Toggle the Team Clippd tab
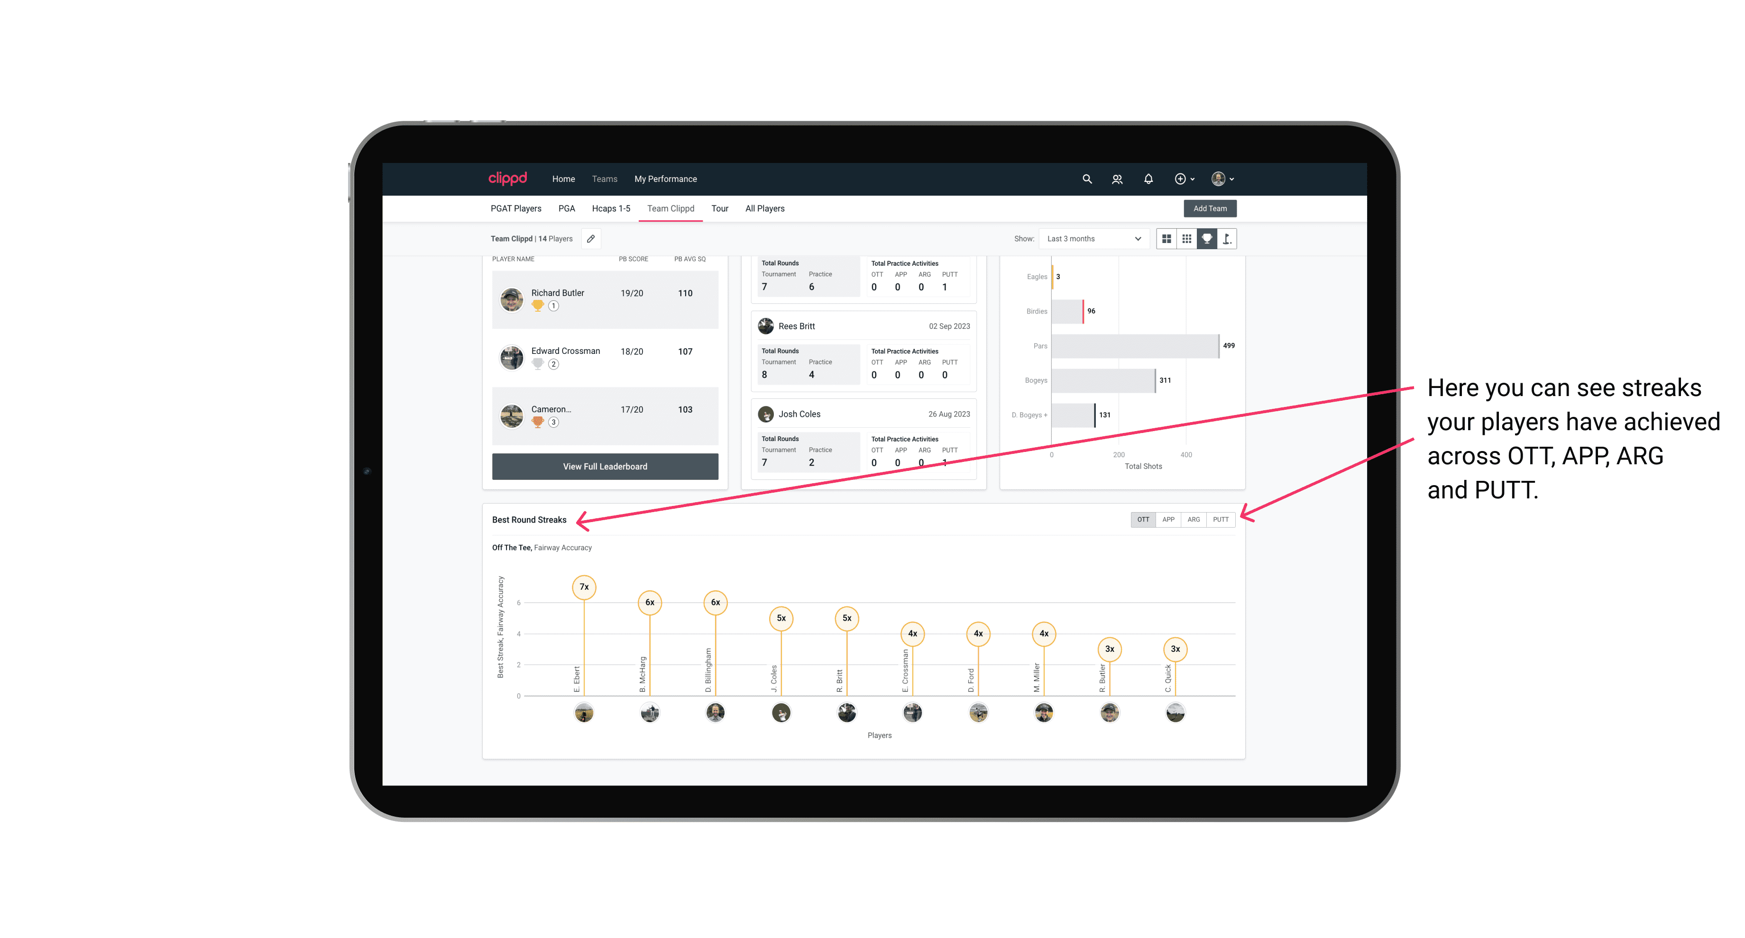This screenshot has width=1745, height=938. click(670, 209)
